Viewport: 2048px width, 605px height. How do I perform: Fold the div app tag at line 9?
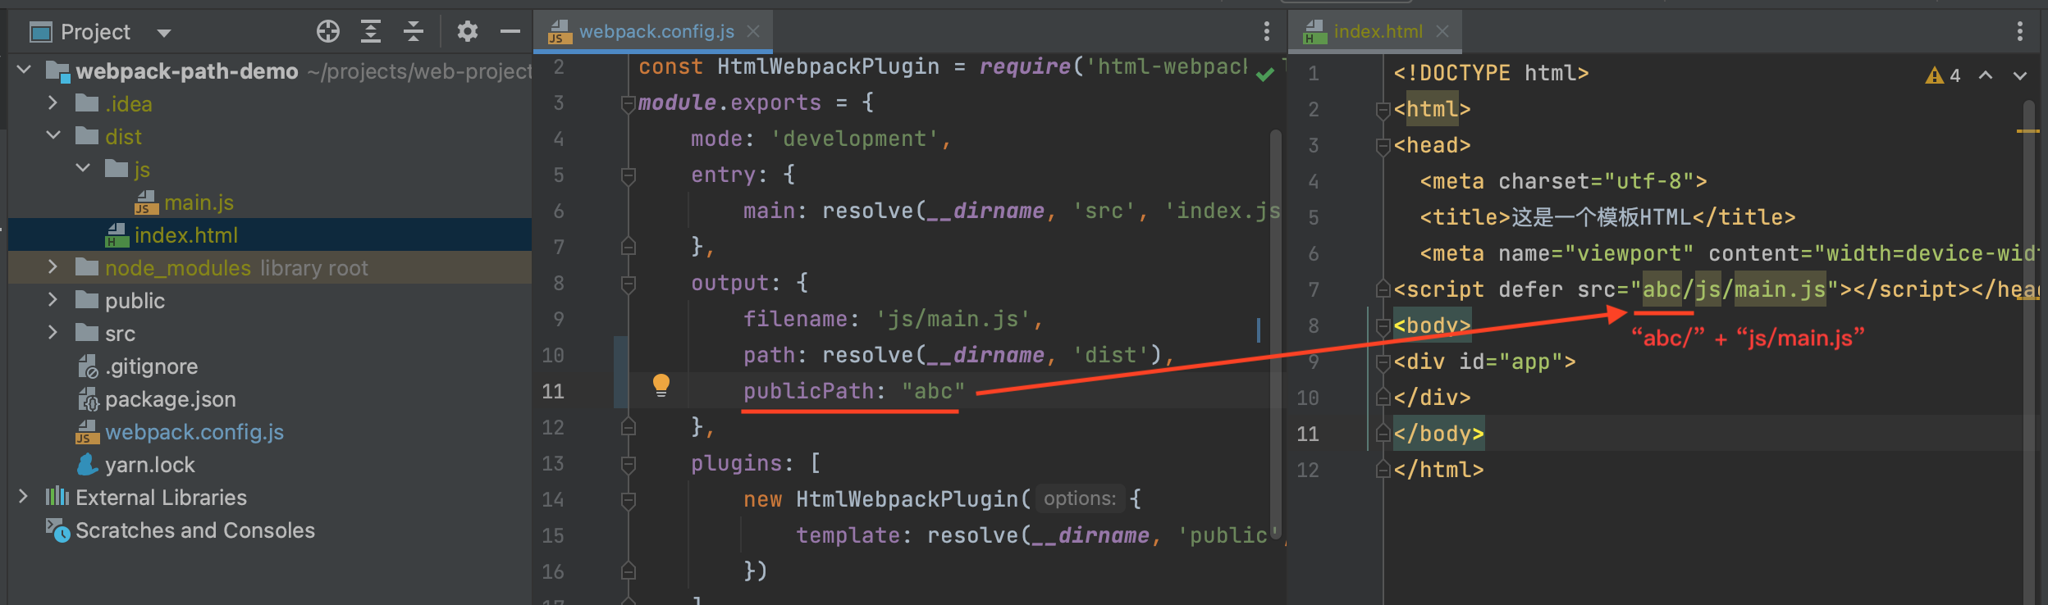[x=1383, y=362]
